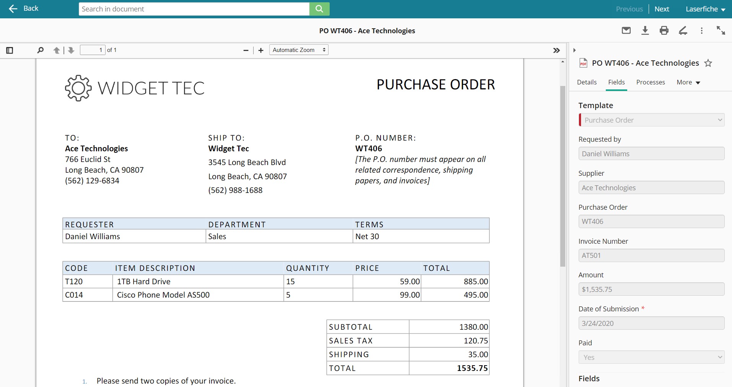Screen dimensions: 732x387
Task: Open the vertical three-dot options menu
Action: pyautogui.click(x=701, y=31)
